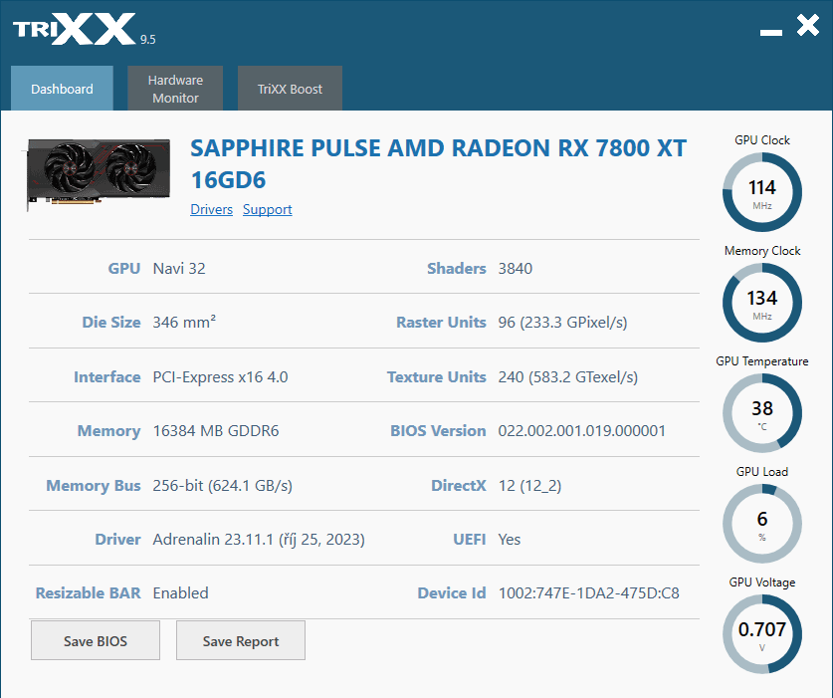The image size is (833, 698).
Task: Open the Drivers link
Action: click(x=211, y=209)
